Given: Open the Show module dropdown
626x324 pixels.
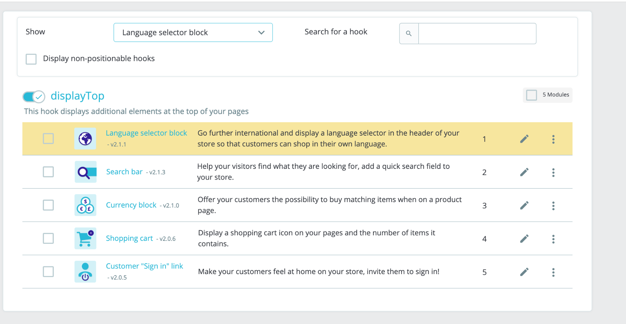Looking at the screenshot, I should [x=193, y=33].
